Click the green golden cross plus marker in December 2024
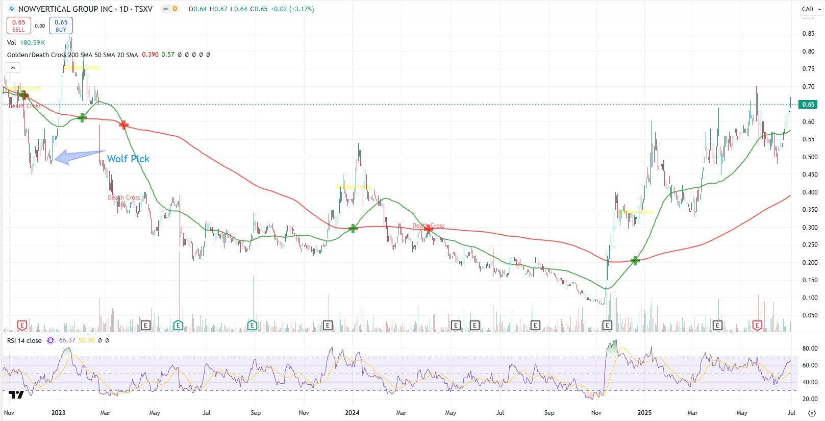The width and height of the screenshot is (825, 421). tap(635, 261)
